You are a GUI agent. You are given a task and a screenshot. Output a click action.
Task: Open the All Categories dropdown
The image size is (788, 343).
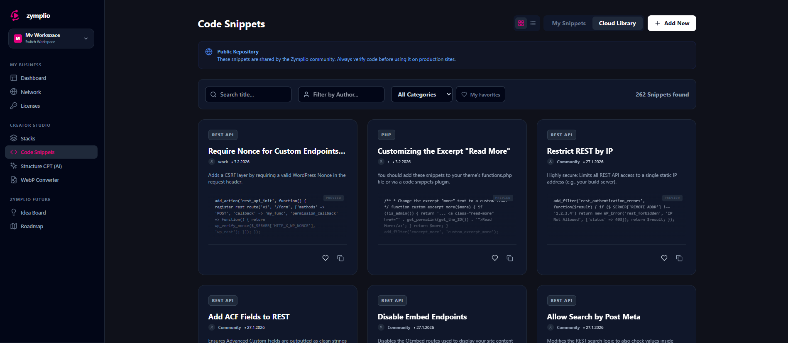[421, 94]
